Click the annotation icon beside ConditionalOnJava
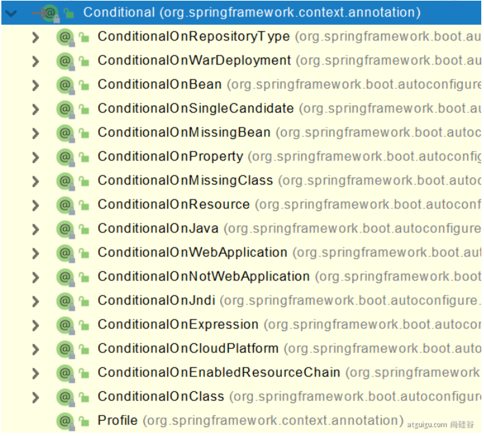Viewport: 484px width, 436px height. click(65, 230)
